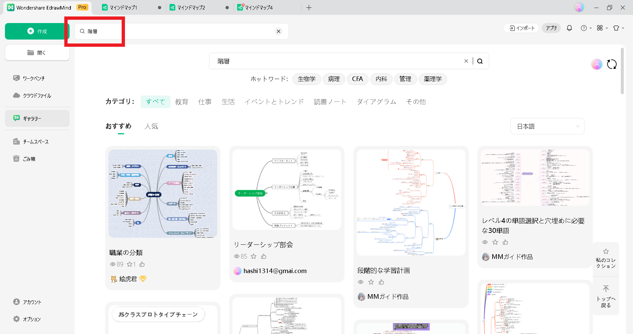
Task: Select the 管理 hot word
Action: (406, 79)
